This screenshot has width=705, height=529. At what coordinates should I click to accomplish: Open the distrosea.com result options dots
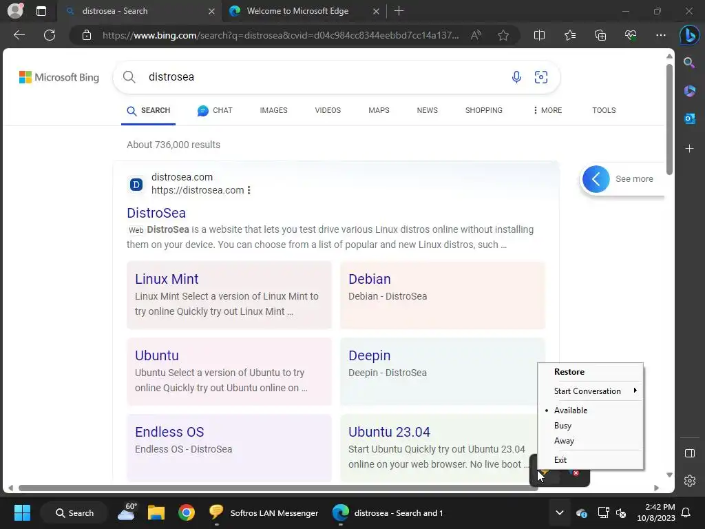(x=249, y=190)
